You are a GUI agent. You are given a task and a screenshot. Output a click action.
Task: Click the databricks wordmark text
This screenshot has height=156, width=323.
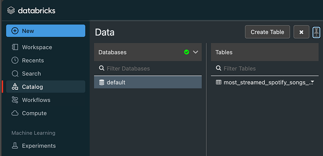[x=37, y=11]
